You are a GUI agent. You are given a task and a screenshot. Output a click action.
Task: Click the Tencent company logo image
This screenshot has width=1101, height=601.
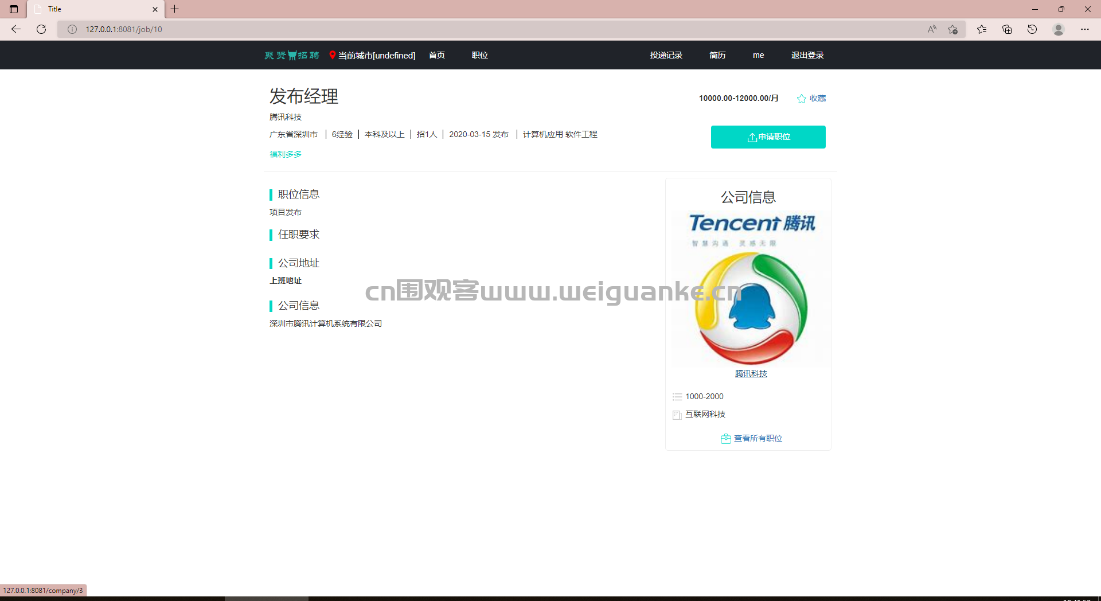point(751,288)
